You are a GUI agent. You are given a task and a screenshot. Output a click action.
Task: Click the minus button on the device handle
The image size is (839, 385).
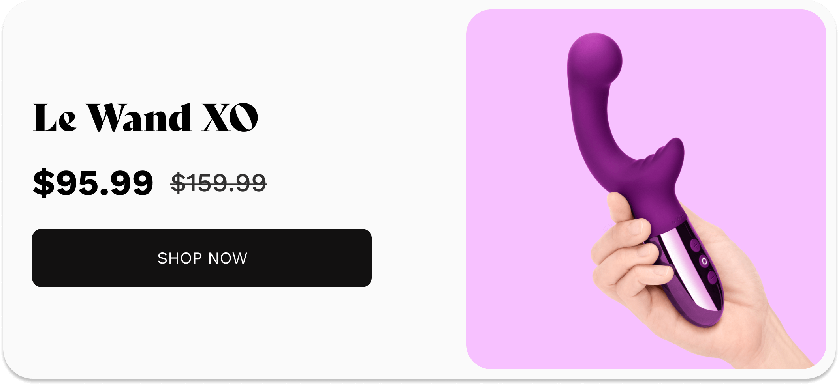click(712, 278)
